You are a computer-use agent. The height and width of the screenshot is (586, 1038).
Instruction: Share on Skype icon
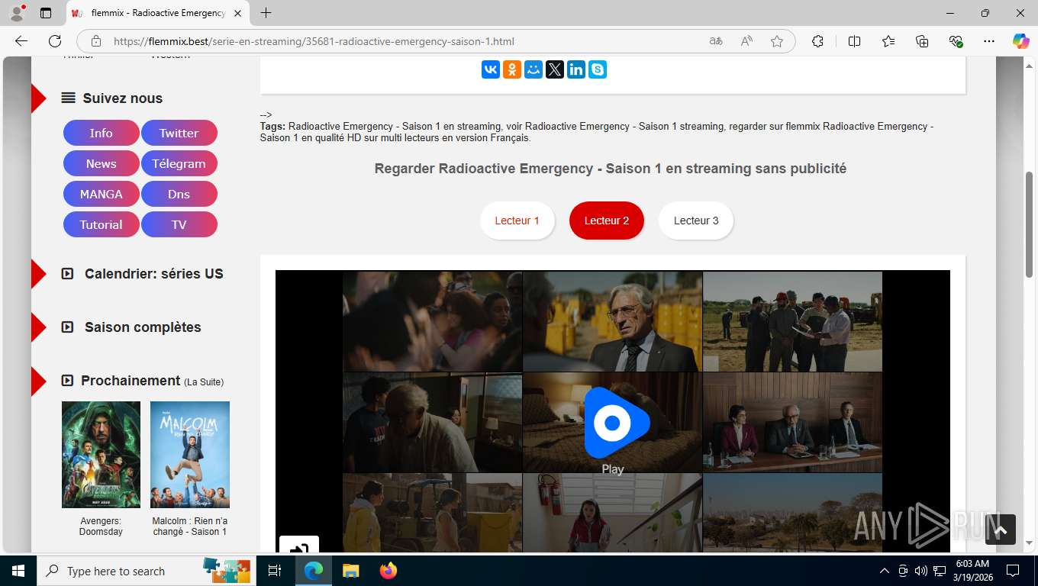tap(598, 69)
